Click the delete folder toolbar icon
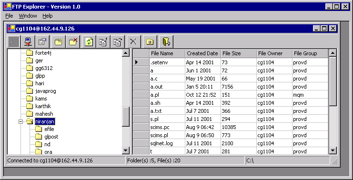 tap(73, 42)
